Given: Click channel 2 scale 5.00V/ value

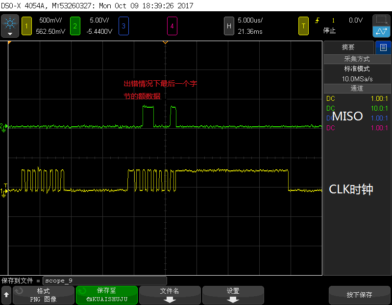Looking at the screenshot, I should click(99, 20).
